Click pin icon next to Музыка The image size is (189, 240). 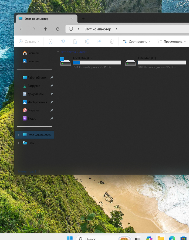(52, 110)
